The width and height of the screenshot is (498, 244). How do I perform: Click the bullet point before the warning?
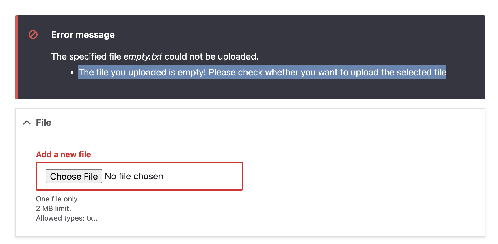72,73
